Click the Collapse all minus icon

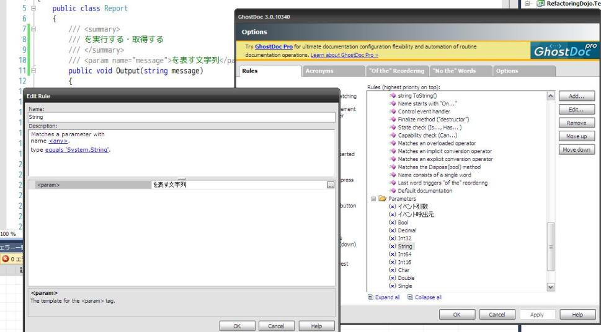410,297
